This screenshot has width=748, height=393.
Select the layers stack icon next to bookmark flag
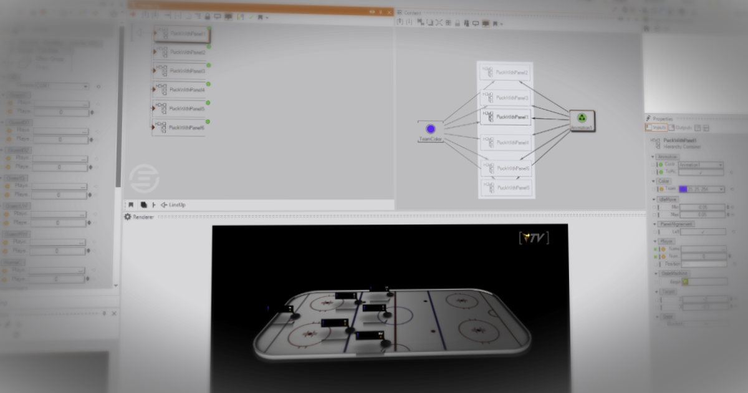tap(143, 205)
